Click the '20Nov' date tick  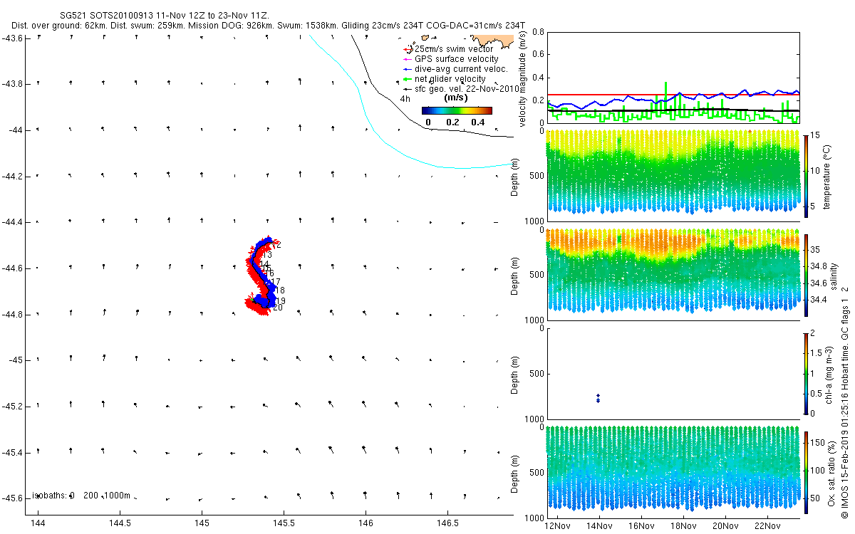725,526
